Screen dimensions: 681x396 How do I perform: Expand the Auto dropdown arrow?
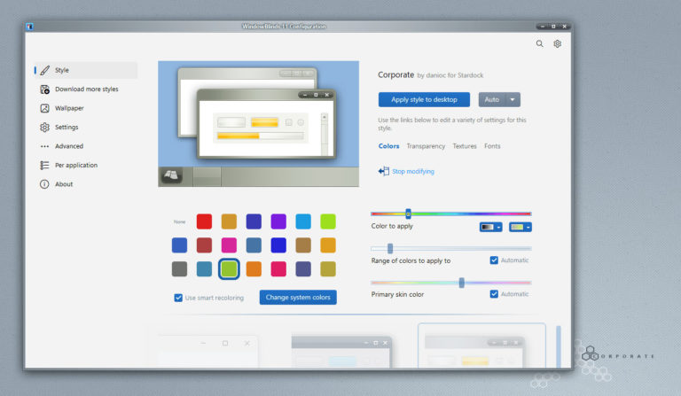point(513,100)
